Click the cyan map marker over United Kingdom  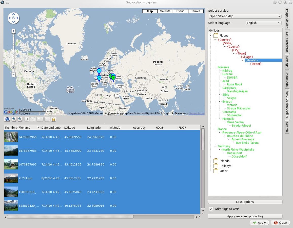click(x=99, y=71)
